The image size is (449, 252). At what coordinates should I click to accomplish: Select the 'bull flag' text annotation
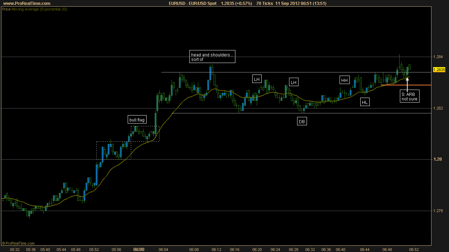click(137, 120)
